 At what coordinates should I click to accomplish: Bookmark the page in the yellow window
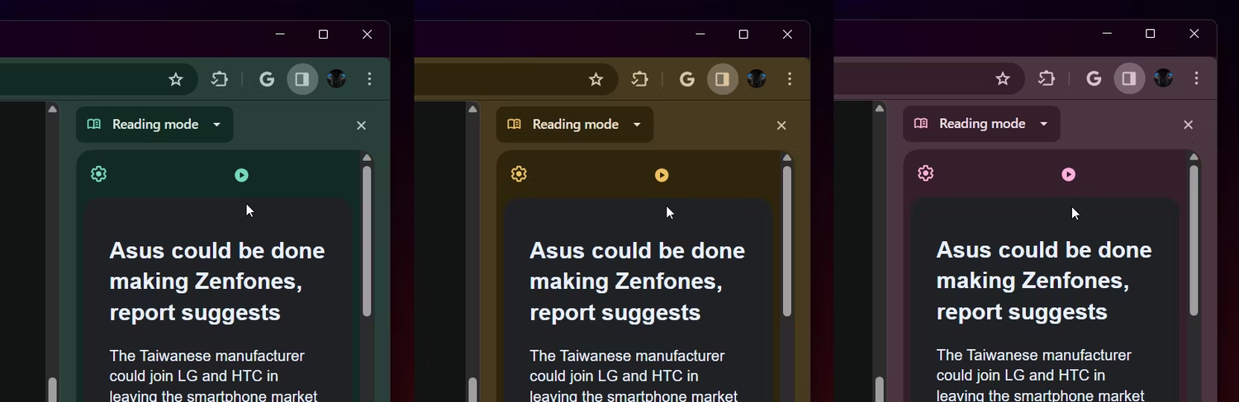[596, 79]
